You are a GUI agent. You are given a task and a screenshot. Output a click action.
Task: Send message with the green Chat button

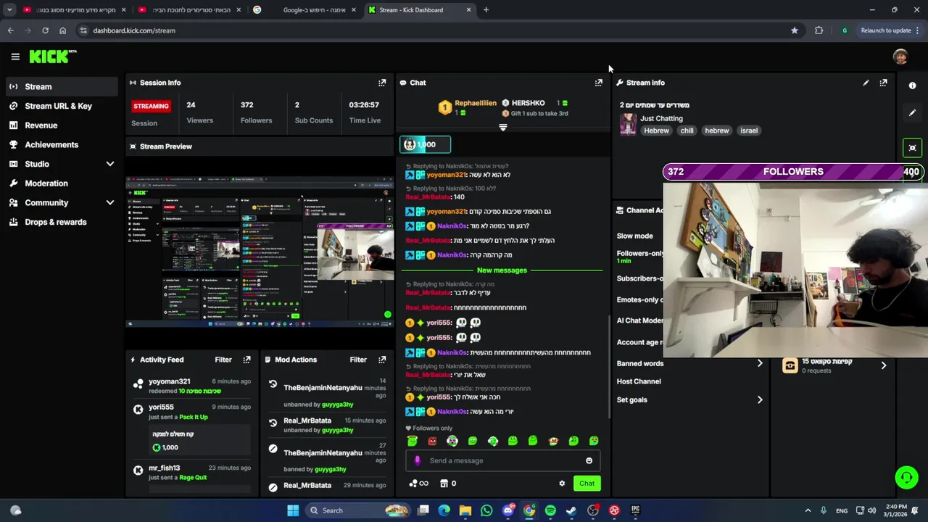point(587,484)
